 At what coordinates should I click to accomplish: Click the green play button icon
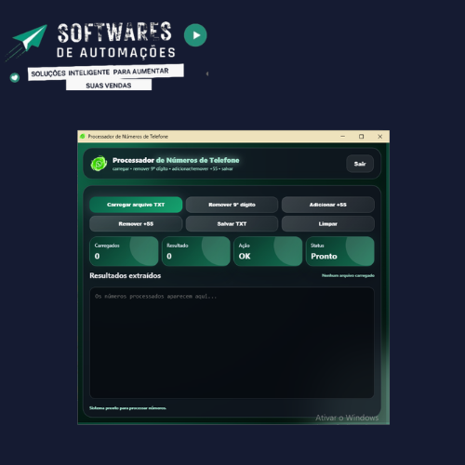point(195,35)
